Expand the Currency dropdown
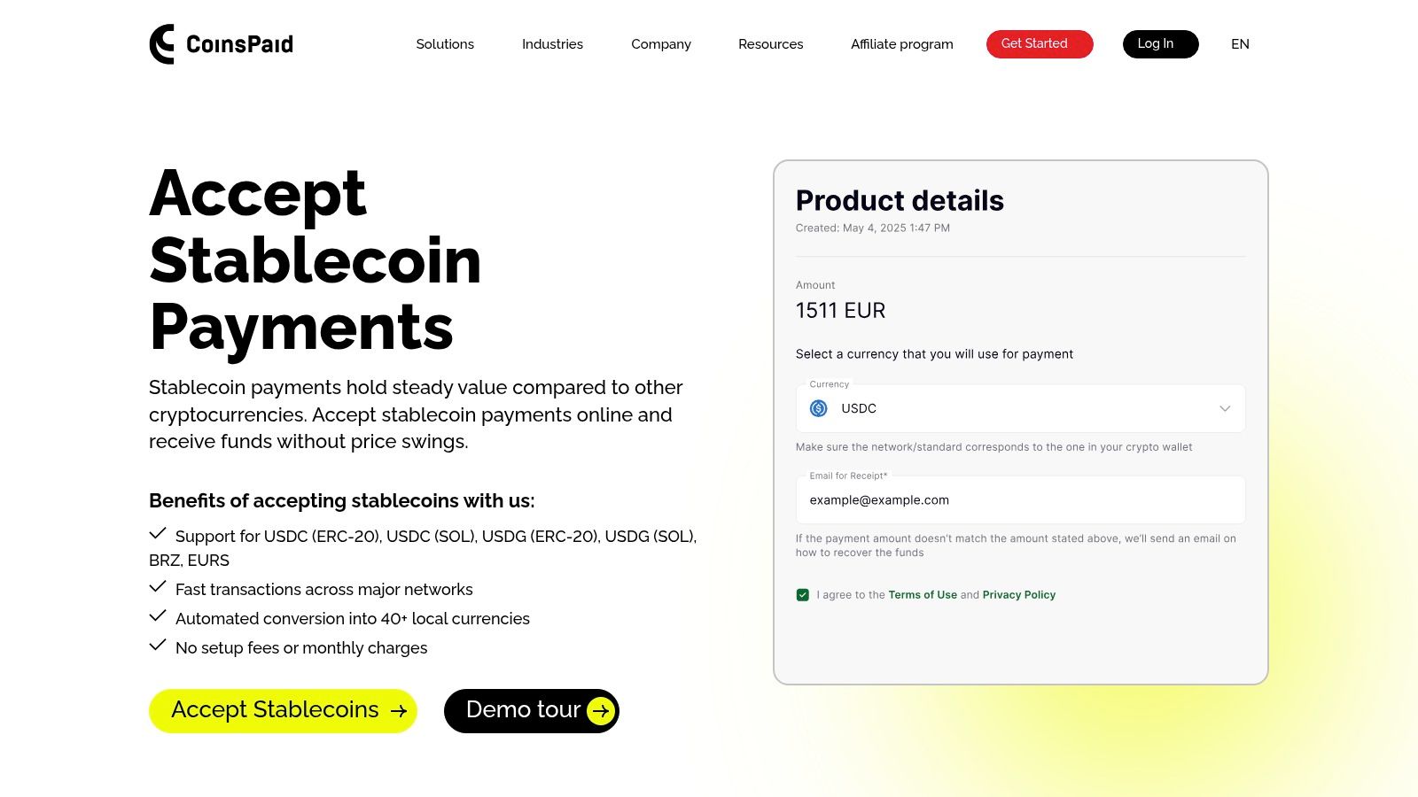The width and height of the screenshot is (1418, 797). [1226, 408]
